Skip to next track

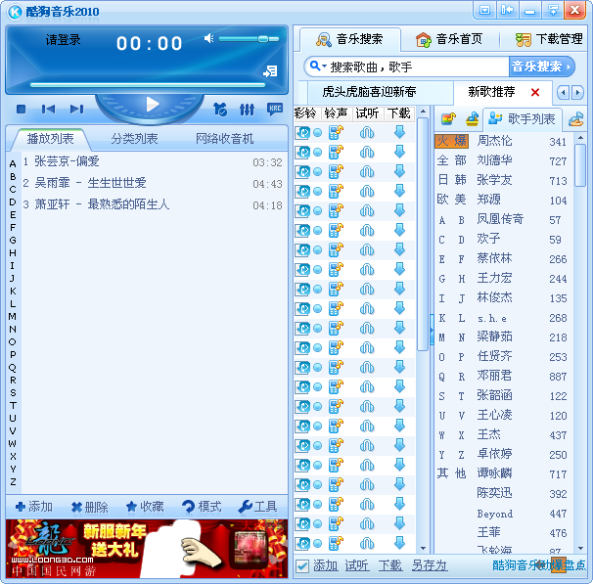[76, 110]
